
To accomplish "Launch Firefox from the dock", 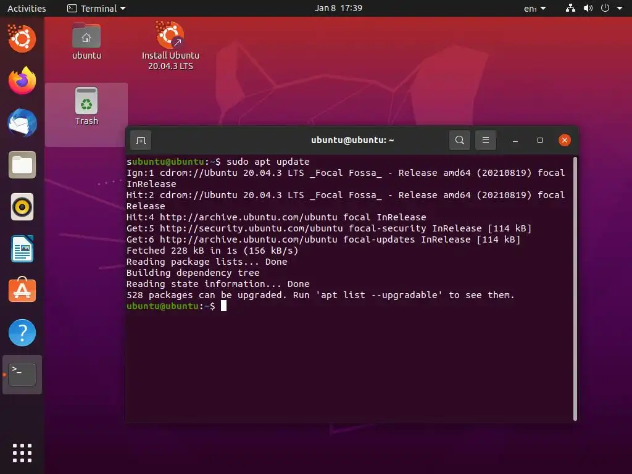I will 22,81.
